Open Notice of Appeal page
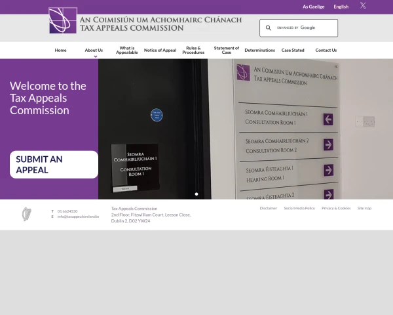The image size is (393, 315). click(160, 50)
